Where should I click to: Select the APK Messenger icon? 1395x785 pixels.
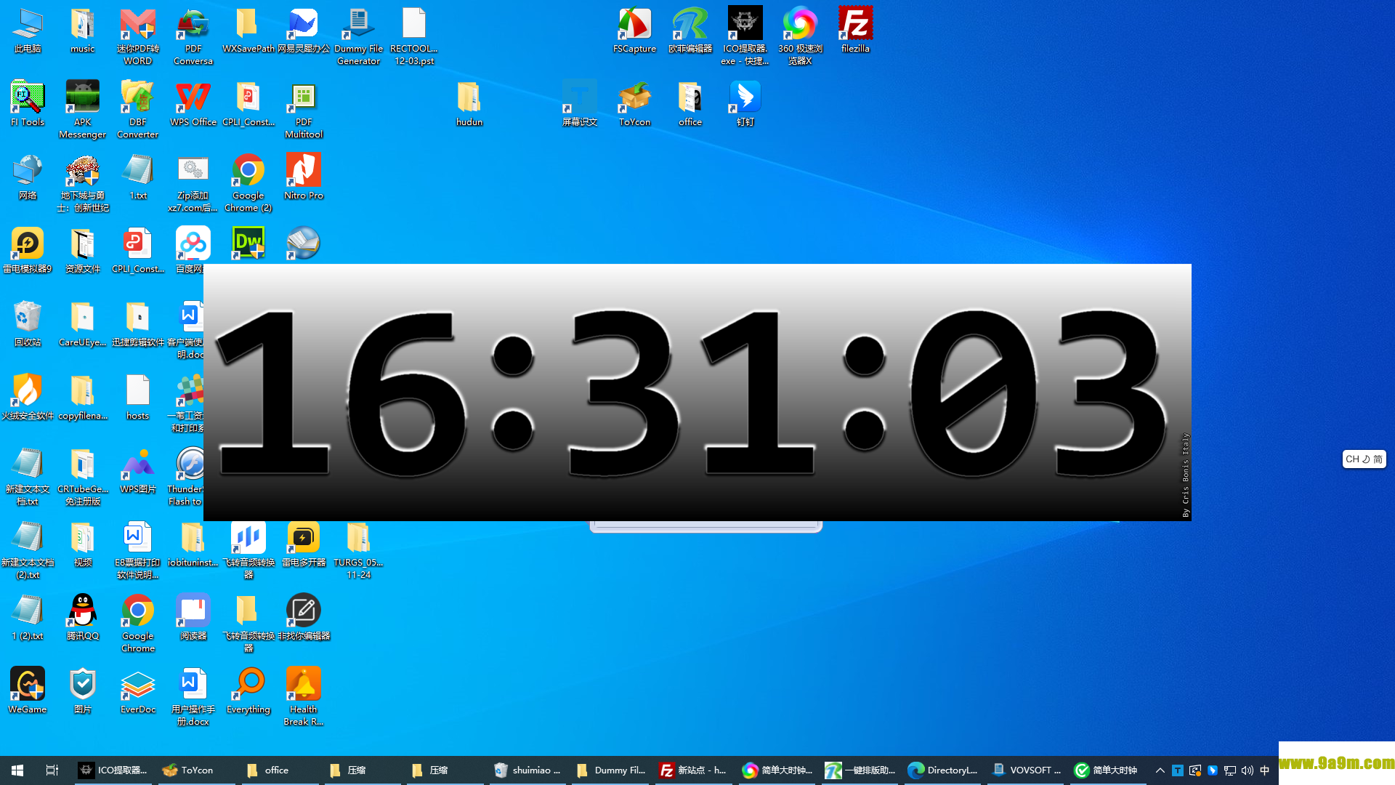pos(82,110)
